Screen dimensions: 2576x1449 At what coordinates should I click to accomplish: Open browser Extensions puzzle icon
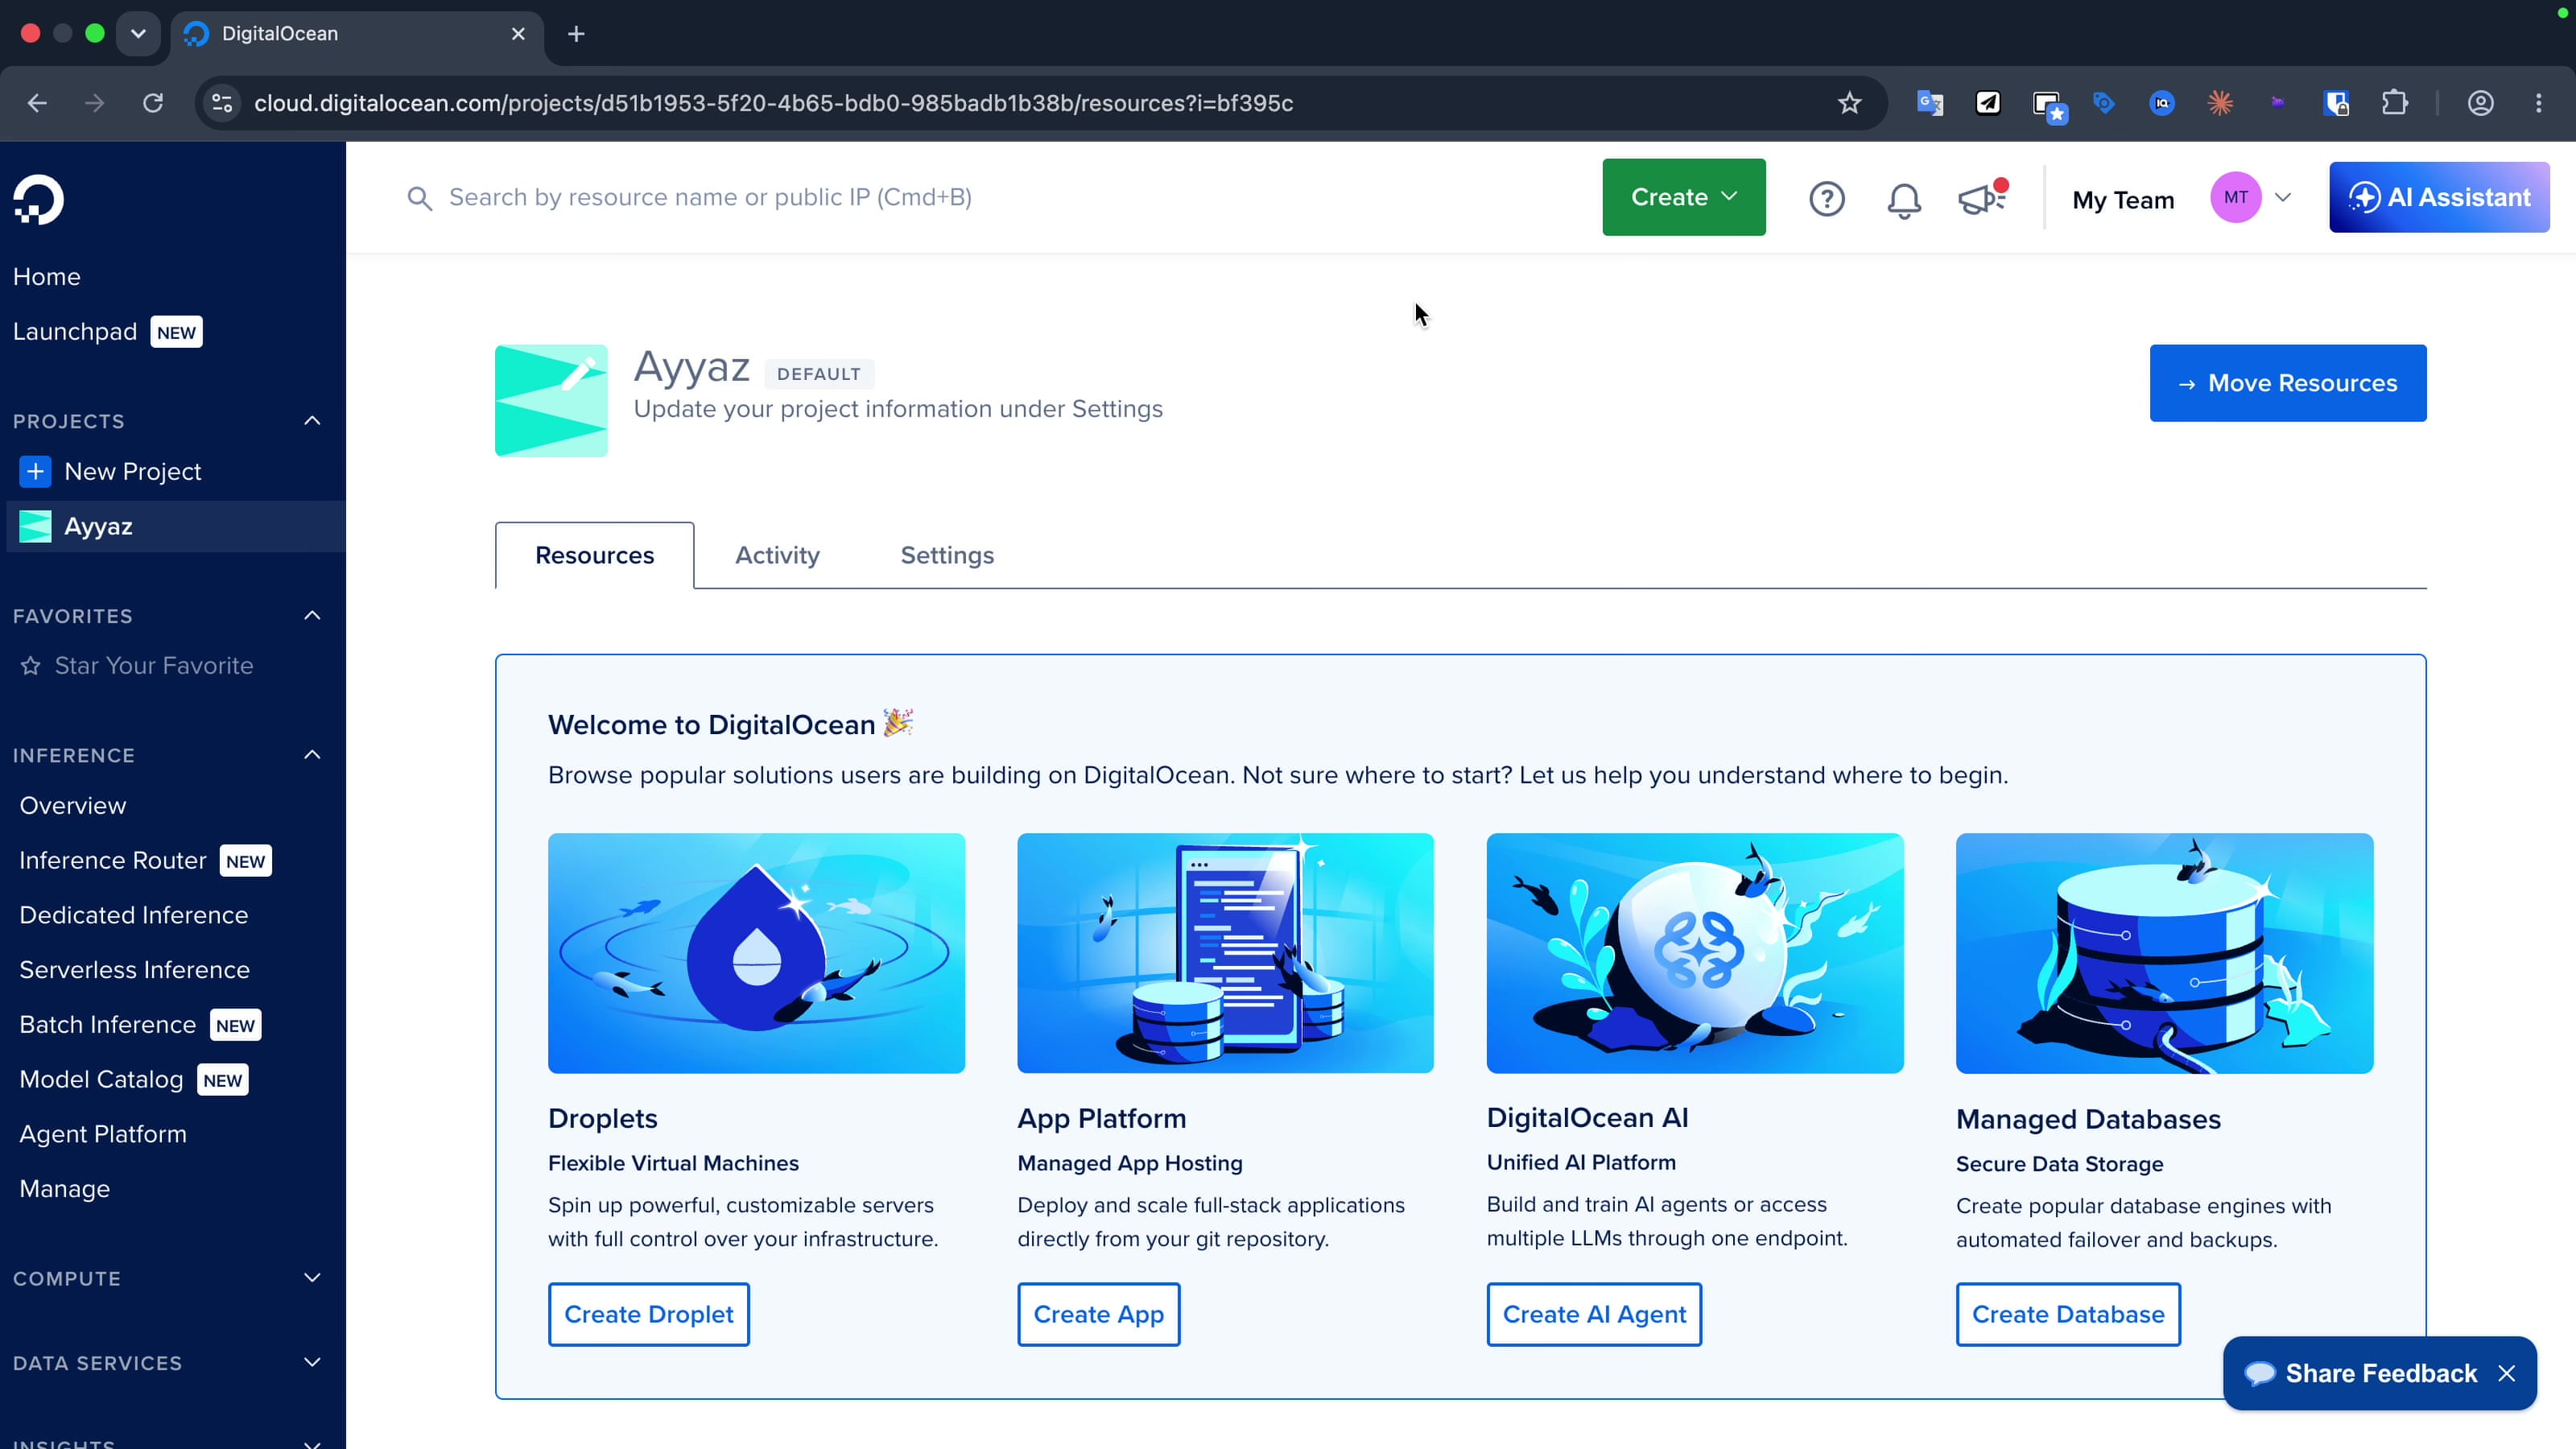(2395, 103)
